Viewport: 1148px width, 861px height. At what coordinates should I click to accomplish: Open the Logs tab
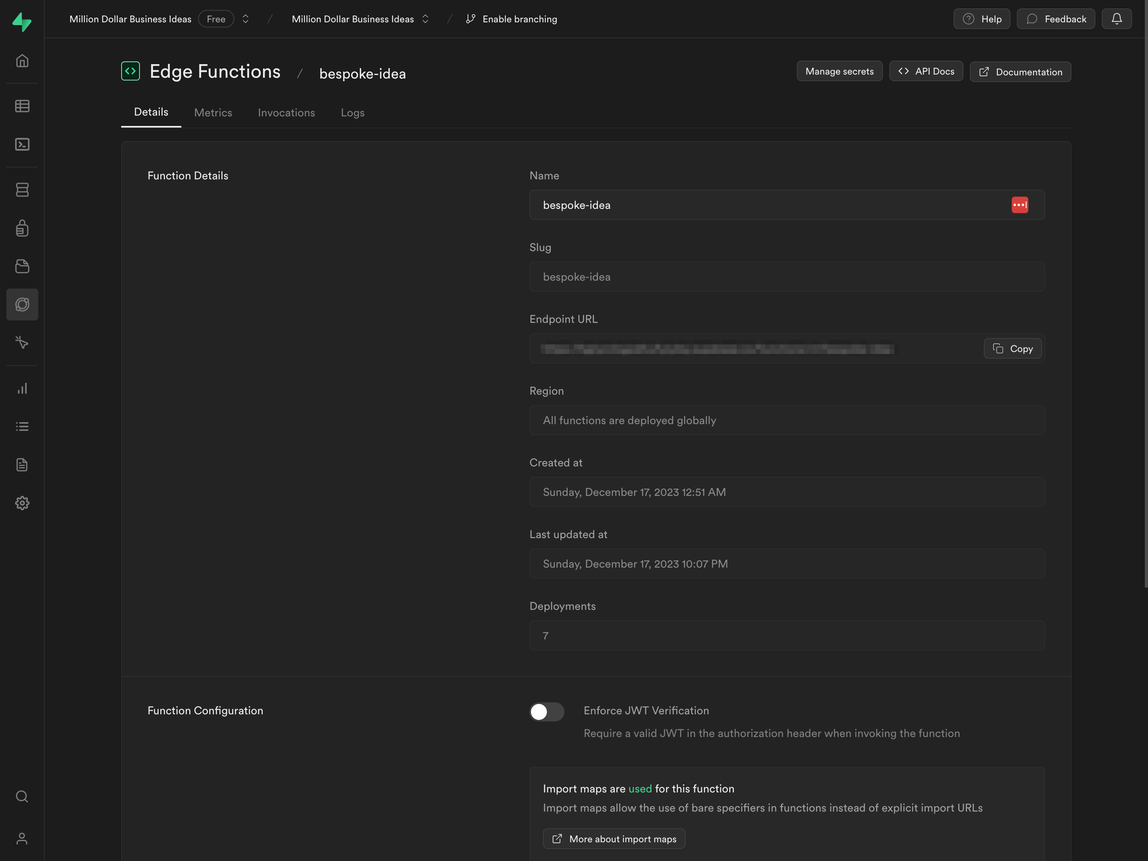click(x=352, y=113)
